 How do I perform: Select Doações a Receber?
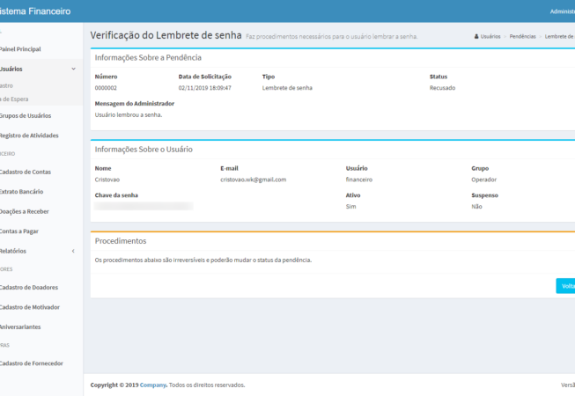click(x=24, y=211)
